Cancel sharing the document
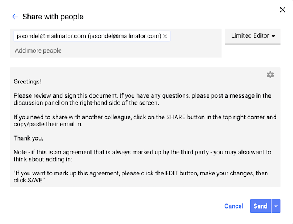This screenshot has width=293, height=224. click(233, 206)
